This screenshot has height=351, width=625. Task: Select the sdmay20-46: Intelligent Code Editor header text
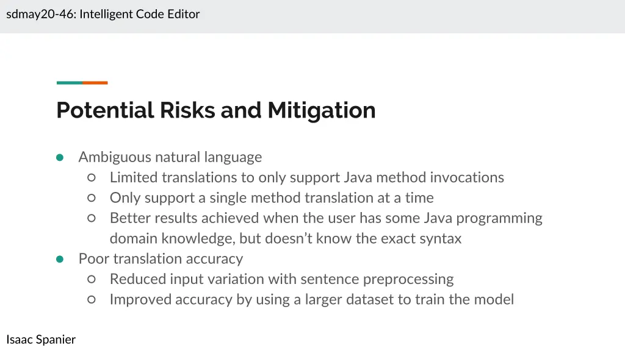point(103,14)
